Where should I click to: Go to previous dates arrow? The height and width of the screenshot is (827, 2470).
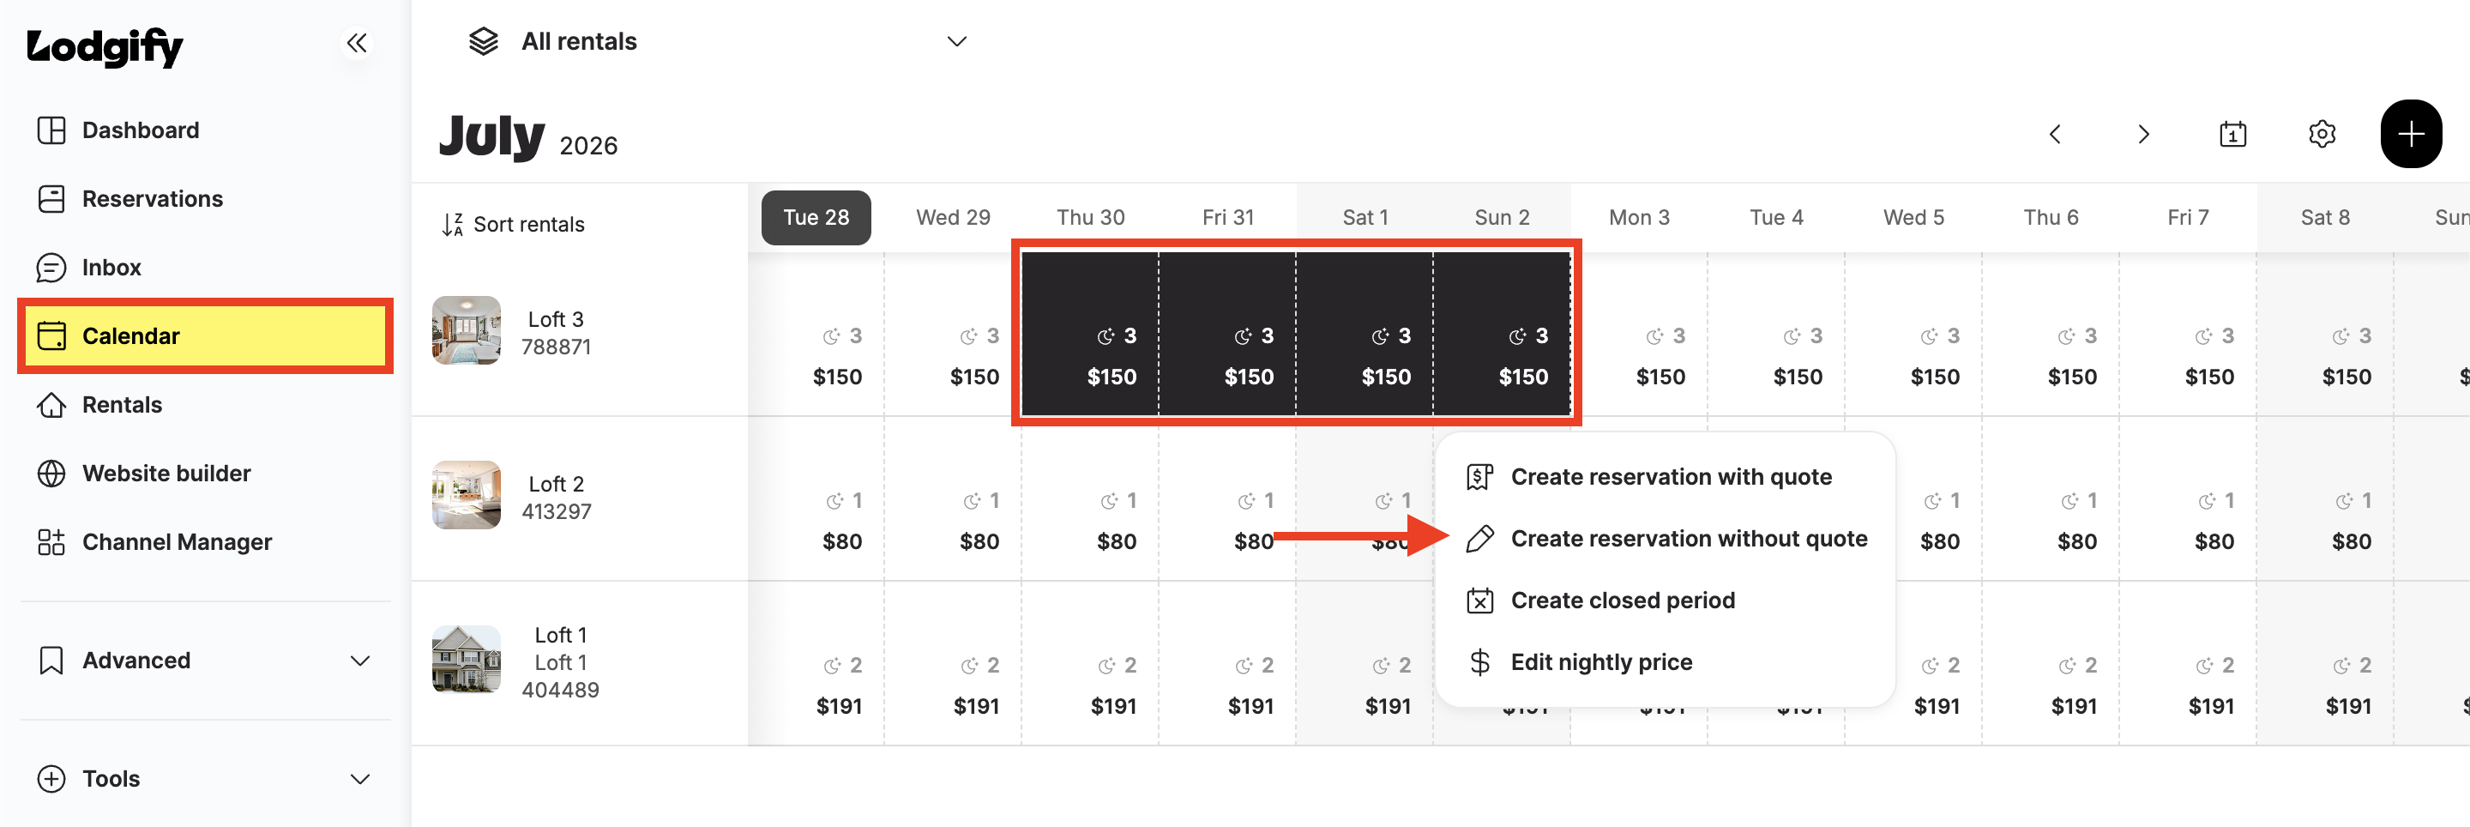(2054, 133)
